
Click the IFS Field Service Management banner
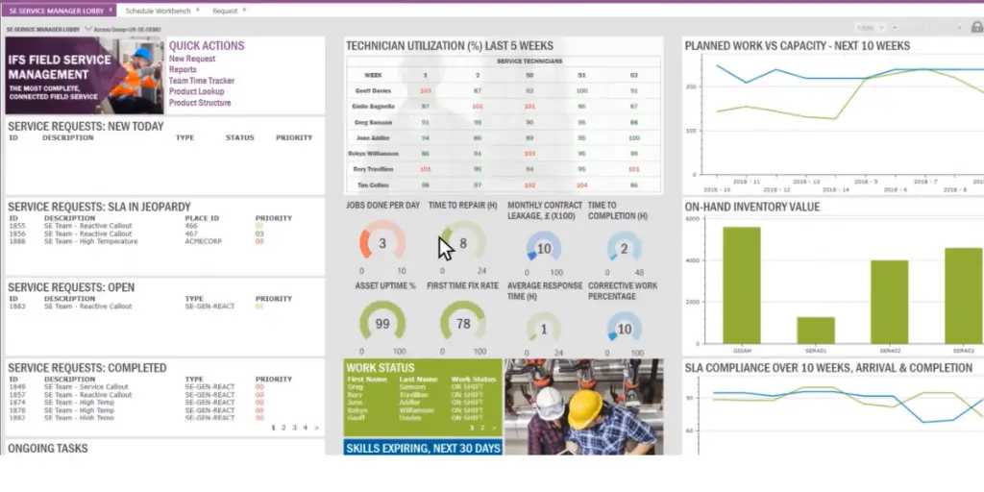[x=84, y=76]
